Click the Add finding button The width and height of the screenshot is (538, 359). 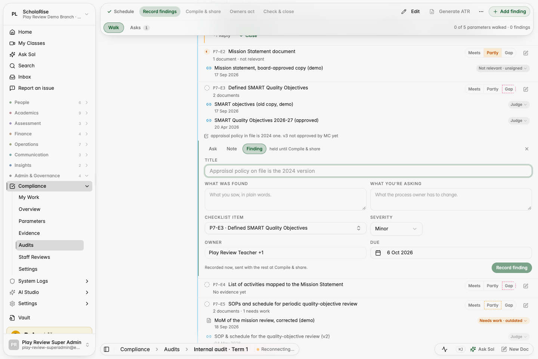pyautogui.click(x=510, y=12)
